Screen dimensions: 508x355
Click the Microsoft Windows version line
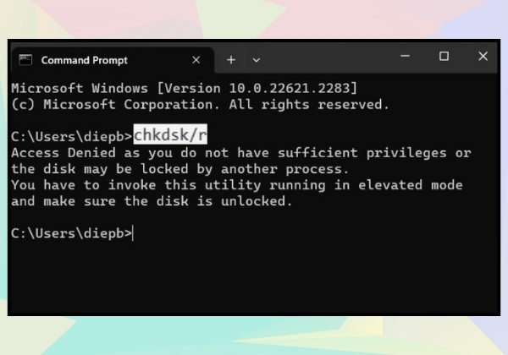184,88
